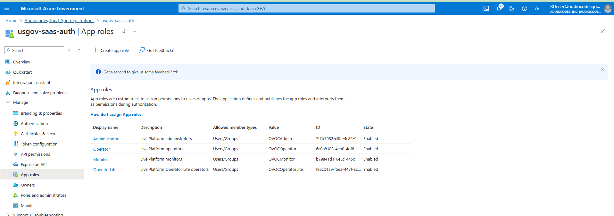Open App registrations breadcrumb link
This screenshot has width=614, height=216.
click(59, 21)
